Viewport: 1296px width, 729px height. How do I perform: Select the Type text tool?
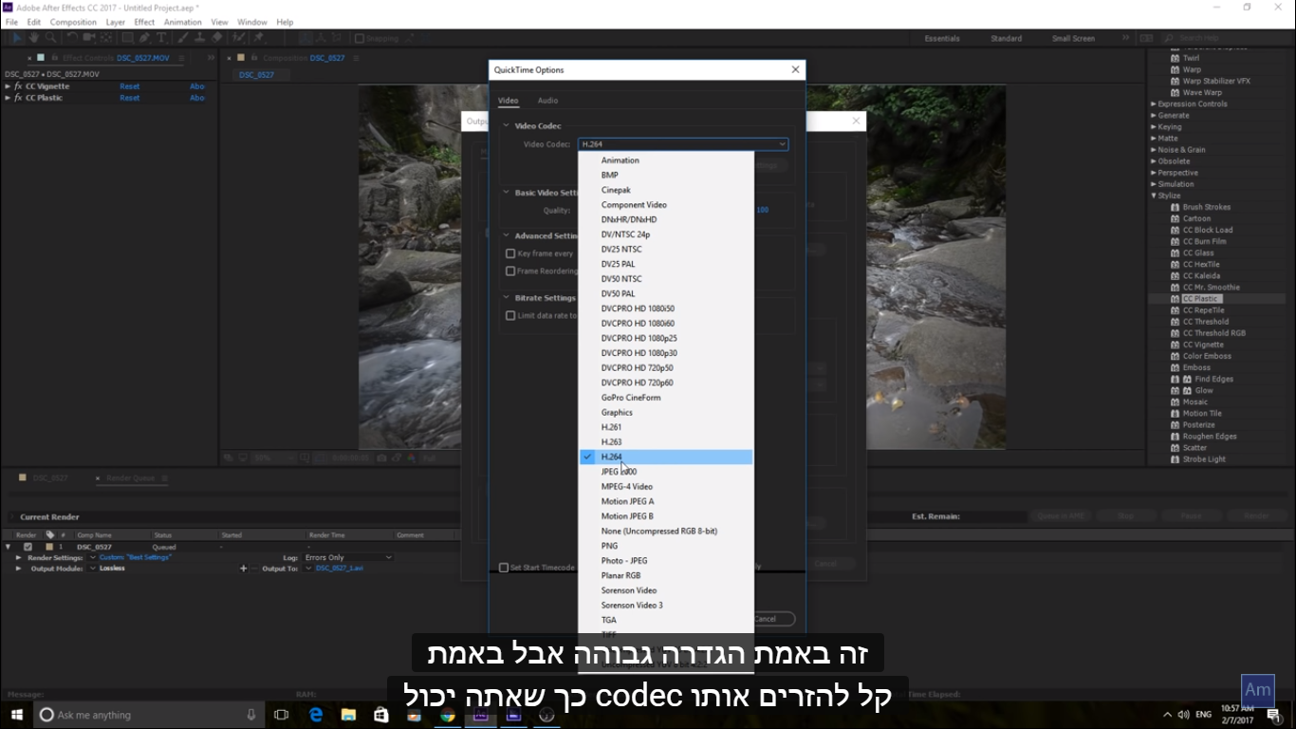(x=161, y=38)
